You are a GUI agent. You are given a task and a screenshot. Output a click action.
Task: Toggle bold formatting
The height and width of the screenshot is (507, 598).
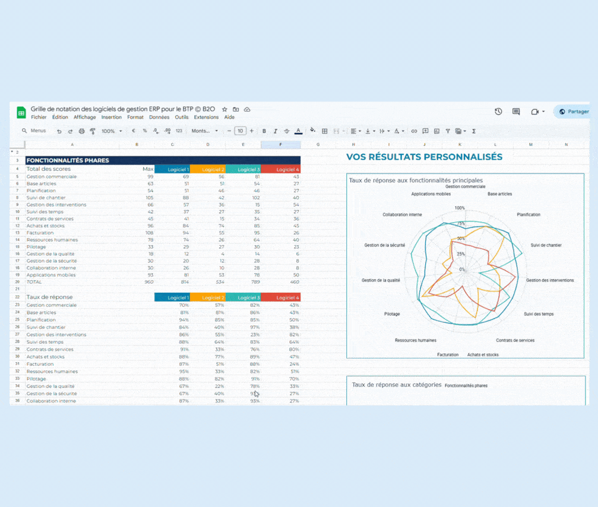pyautogui.click(x=264, y=131)
